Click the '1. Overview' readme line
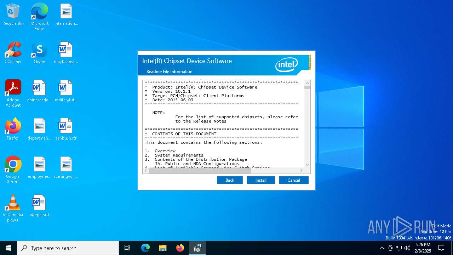The image size is (453, 255). 160,151
